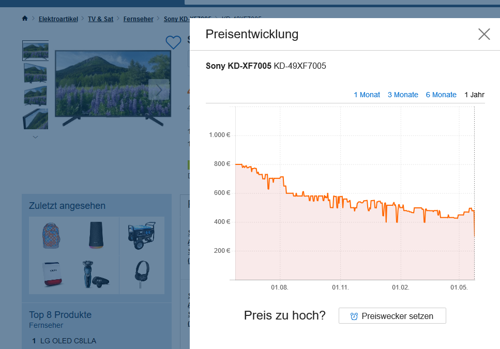Viewport: 500px width, 349px height.
Task: Show next product image with right arrow
Action: (159, 90)
